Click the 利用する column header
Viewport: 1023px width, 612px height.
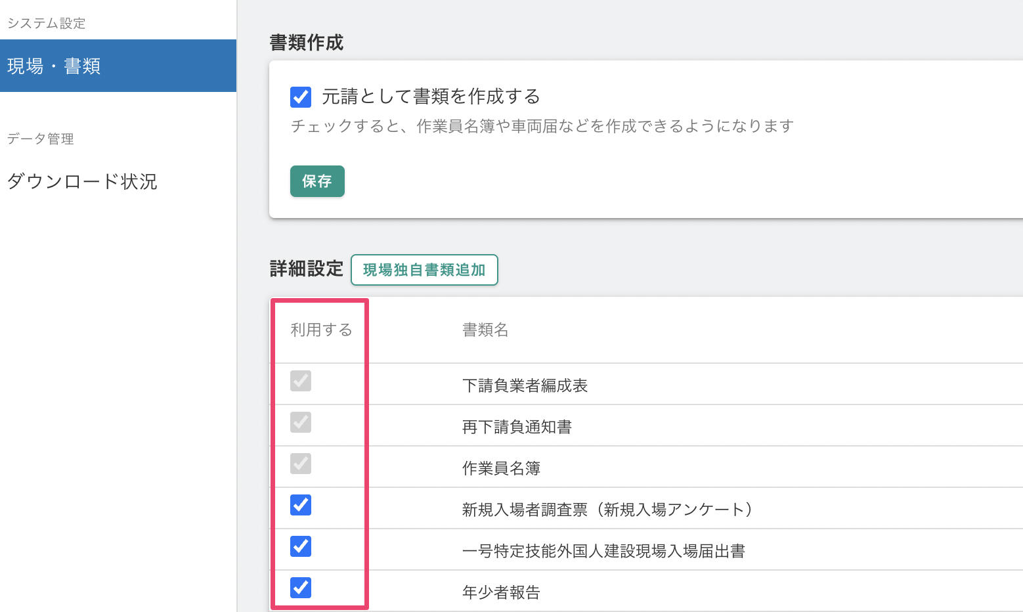[321, 330]
